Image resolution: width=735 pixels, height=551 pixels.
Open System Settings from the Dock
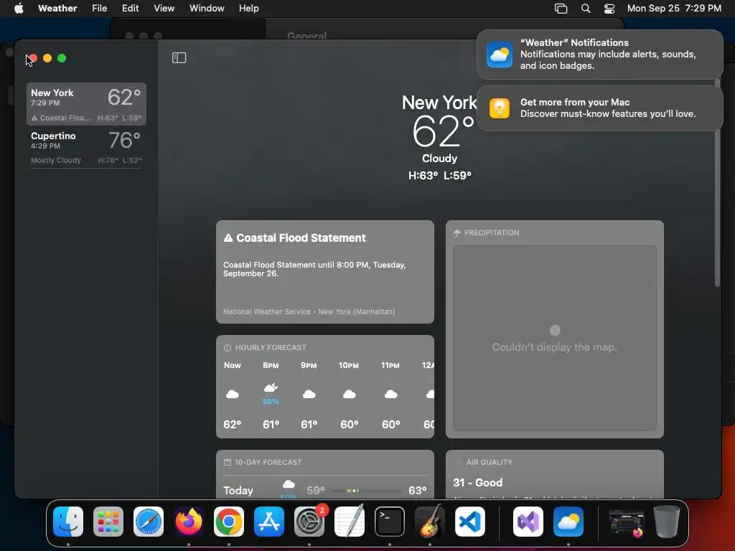[309, 522]
